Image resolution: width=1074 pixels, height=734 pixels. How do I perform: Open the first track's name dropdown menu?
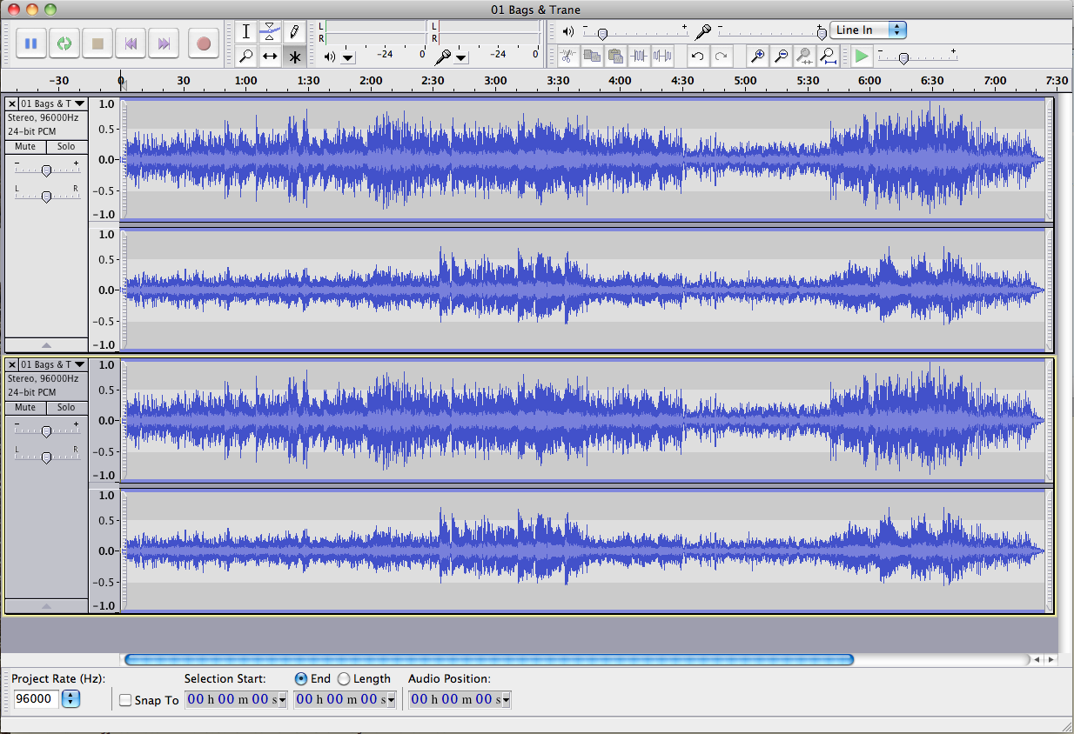[x=52, y=103]
